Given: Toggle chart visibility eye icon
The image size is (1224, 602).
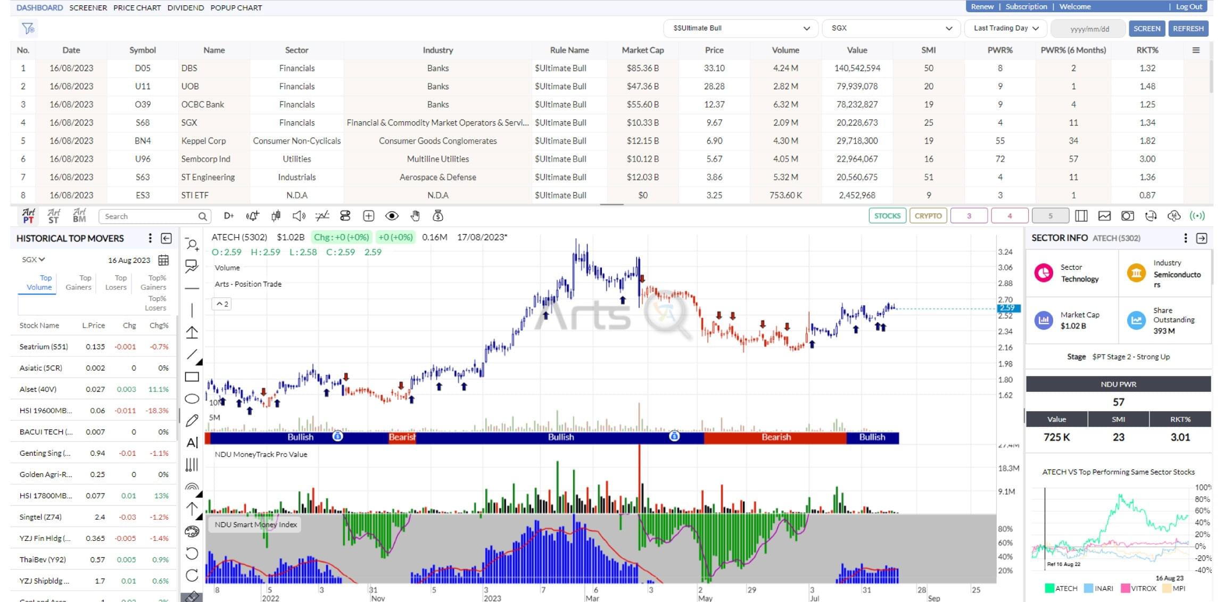Looking at the screenshot, I should point(392,216).
